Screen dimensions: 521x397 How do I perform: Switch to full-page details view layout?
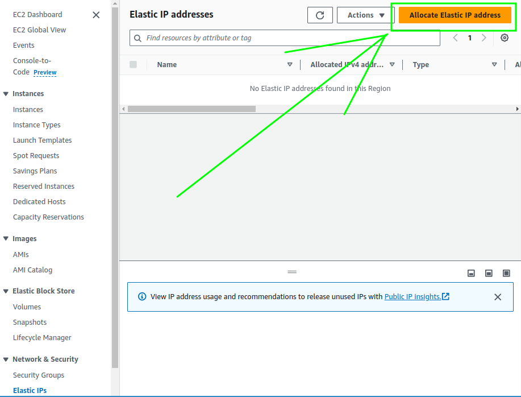pyautogui.click(x=506, y=273)
